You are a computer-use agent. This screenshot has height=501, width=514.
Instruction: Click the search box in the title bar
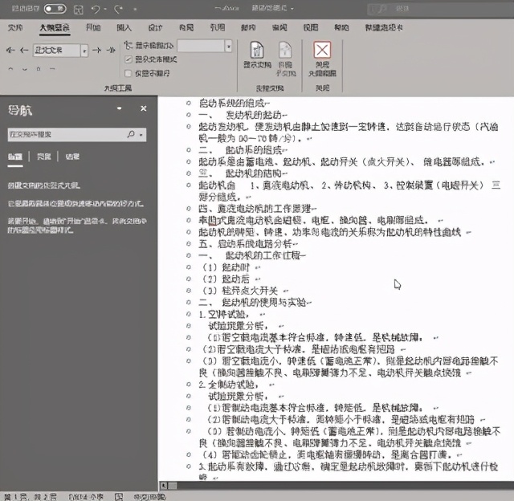click(439, 9)
